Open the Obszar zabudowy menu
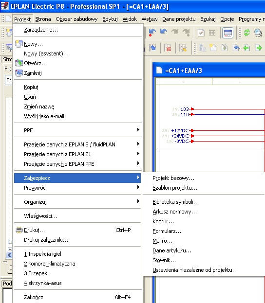This screenshot has width=265, height=303. [76, 19]
